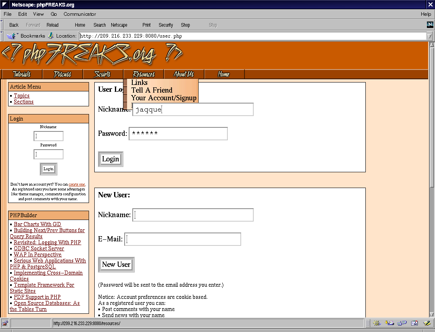Image resolution: width=435 pixels, height=332 pixels.
Task: Open the Location URL history dropdown arrow
Action: [x=430, y=36]
